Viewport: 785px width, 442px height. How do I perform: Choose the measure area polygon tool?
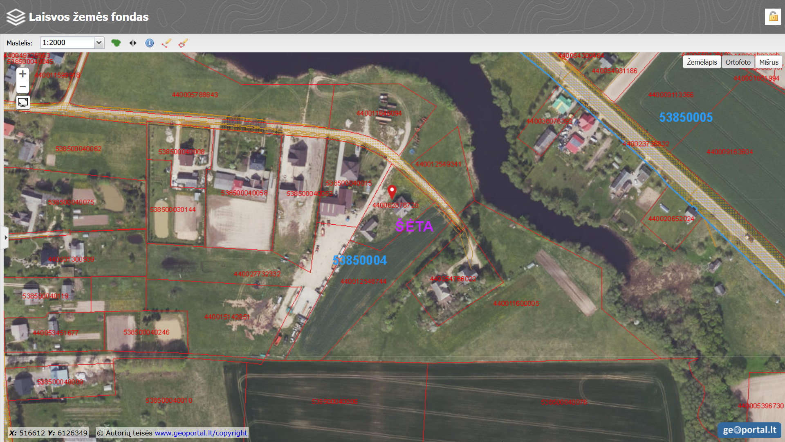click(x=183, y=43)
